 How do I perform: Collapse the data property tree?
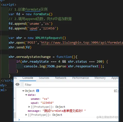click(26, 95)
